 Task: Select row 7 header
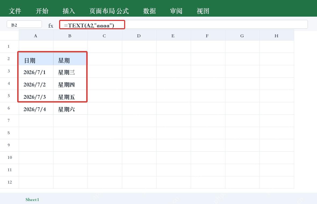[x=9, y=121]
